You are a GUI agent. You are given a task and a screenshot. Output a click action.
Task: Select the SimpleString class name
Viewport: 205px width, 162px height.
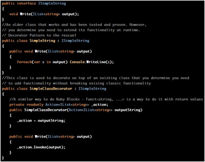pos(42,41)
